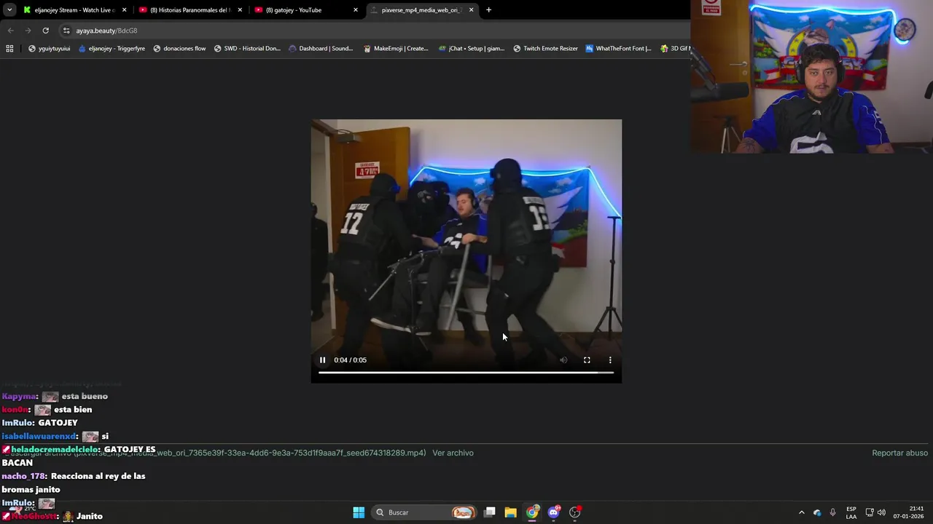Open the Twitch Emote Resizer bookmark
This screenshot has width=933, height=524.
545,49
